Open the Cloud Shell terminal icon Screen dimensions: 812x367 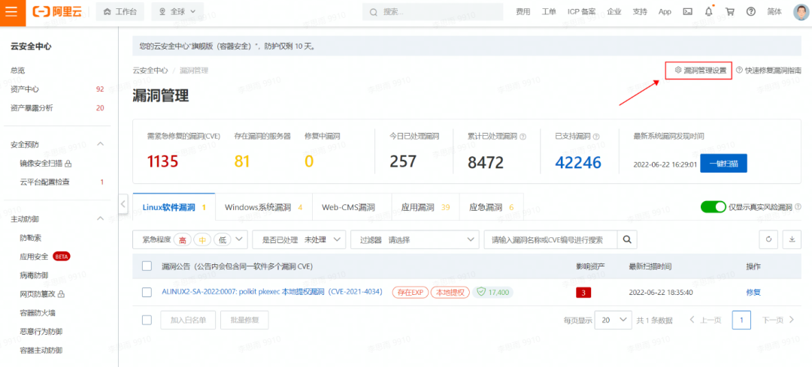[687, 12]
